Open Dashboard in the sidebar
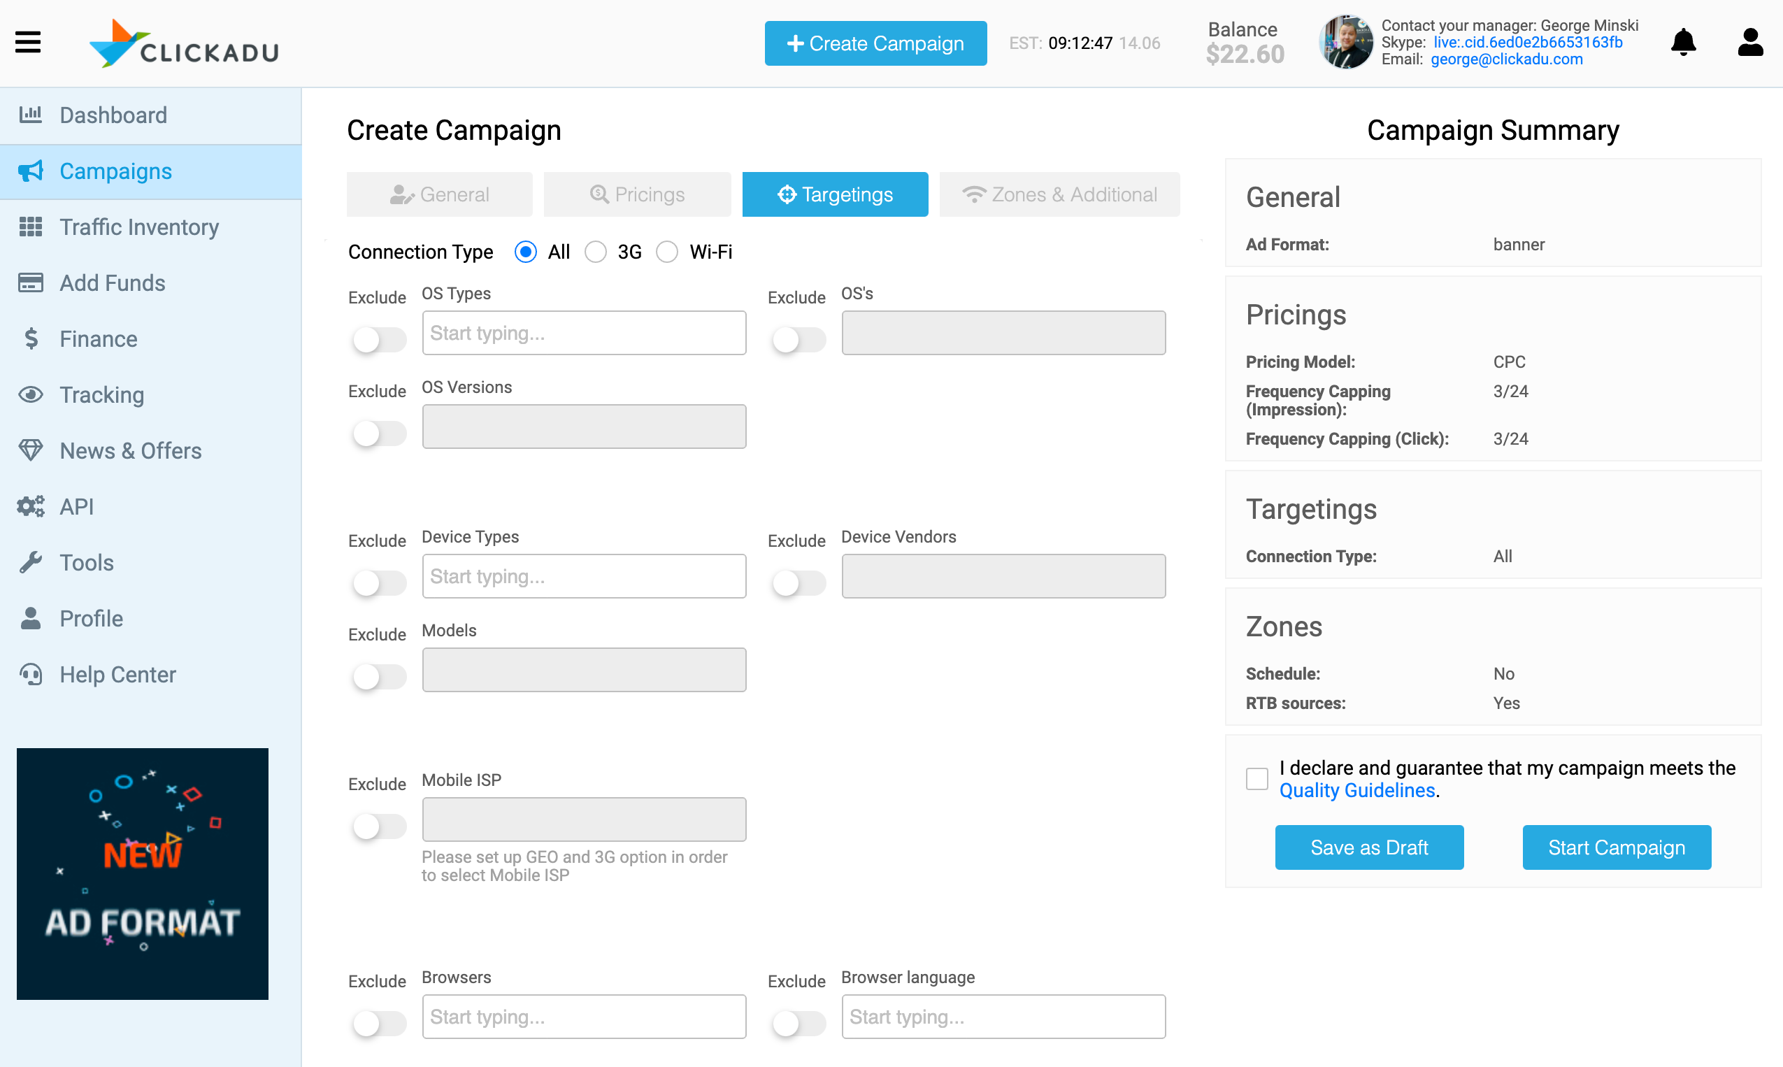Image resolution: width=1783 pixels, height=1067 pixels. [x=150, y=115]
